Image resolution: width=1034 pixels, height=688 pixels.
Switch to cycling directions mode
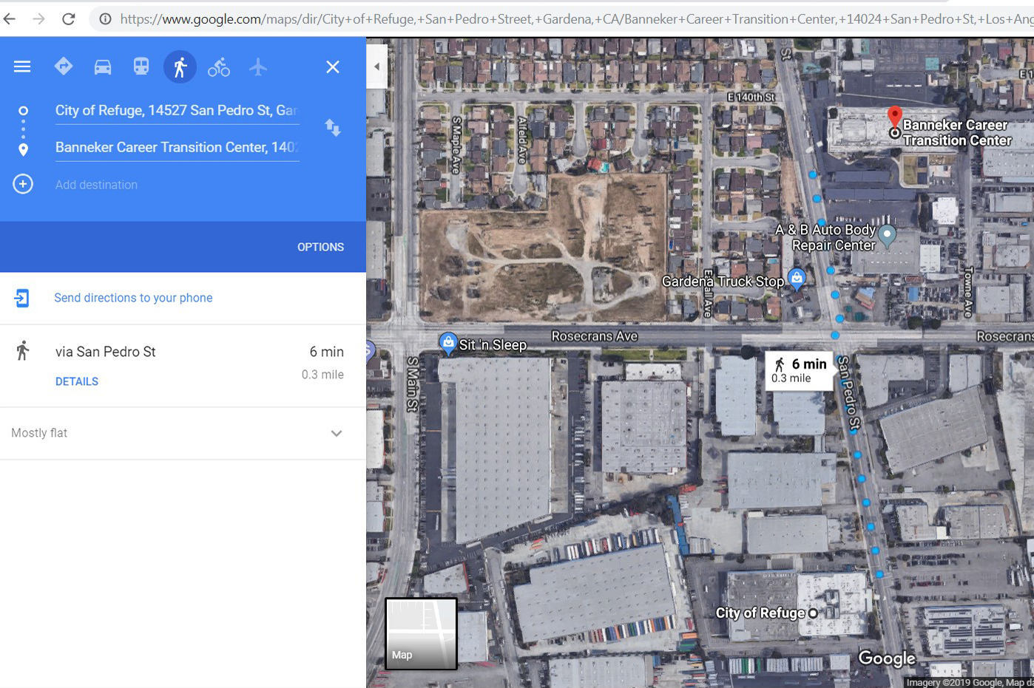point(219,67)
